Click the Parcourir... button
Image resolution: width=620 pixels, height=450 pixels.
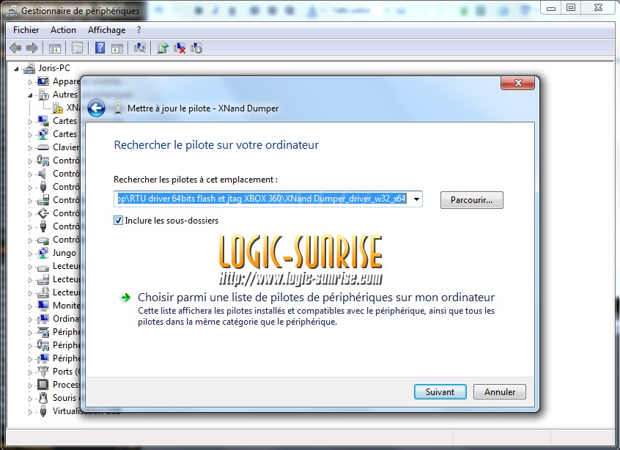pyautogui.click(x=472, y=200)
